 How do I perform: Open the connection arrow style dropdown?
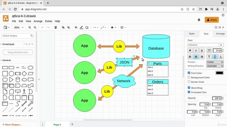click(x=95, y=28)
